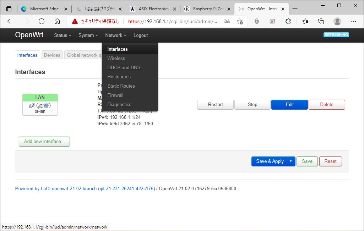Open Firewall menu entry
Viewport: 364px width, 231px height.
130,95
